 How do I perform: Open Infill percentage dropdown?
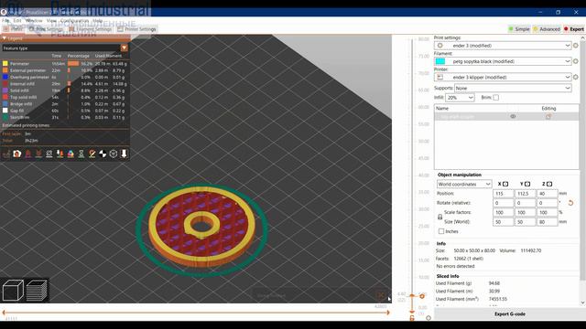(x=460, y=98)
